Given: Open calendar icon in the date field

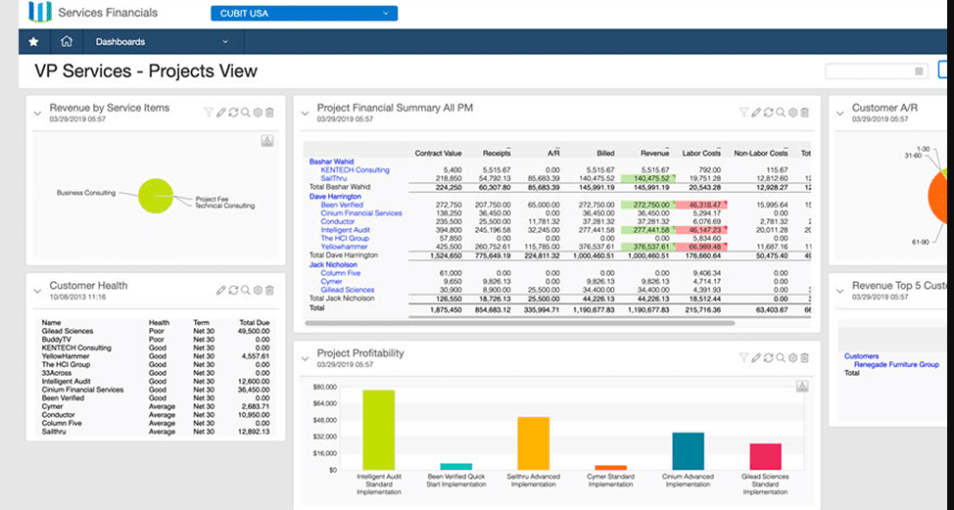Looking at the screenshot, I should point(919,71).
